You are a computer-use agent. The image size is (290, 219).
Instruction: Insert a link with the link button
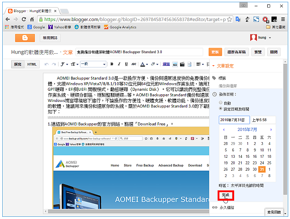tap(166, 64)
